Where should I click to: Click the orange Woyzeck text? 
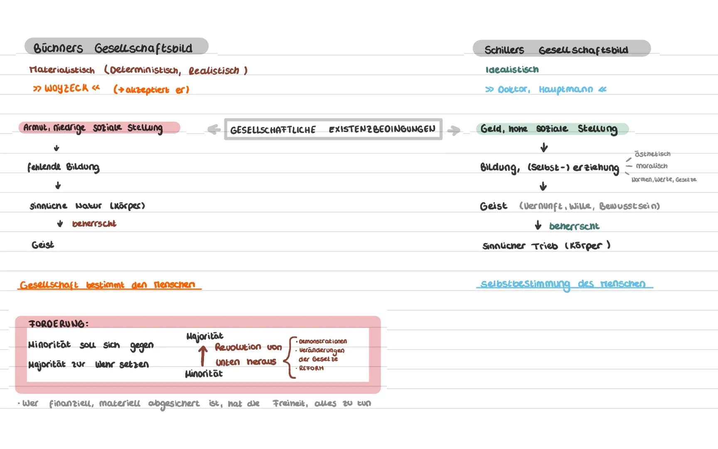pyautogui.click(x=66, y=88)
